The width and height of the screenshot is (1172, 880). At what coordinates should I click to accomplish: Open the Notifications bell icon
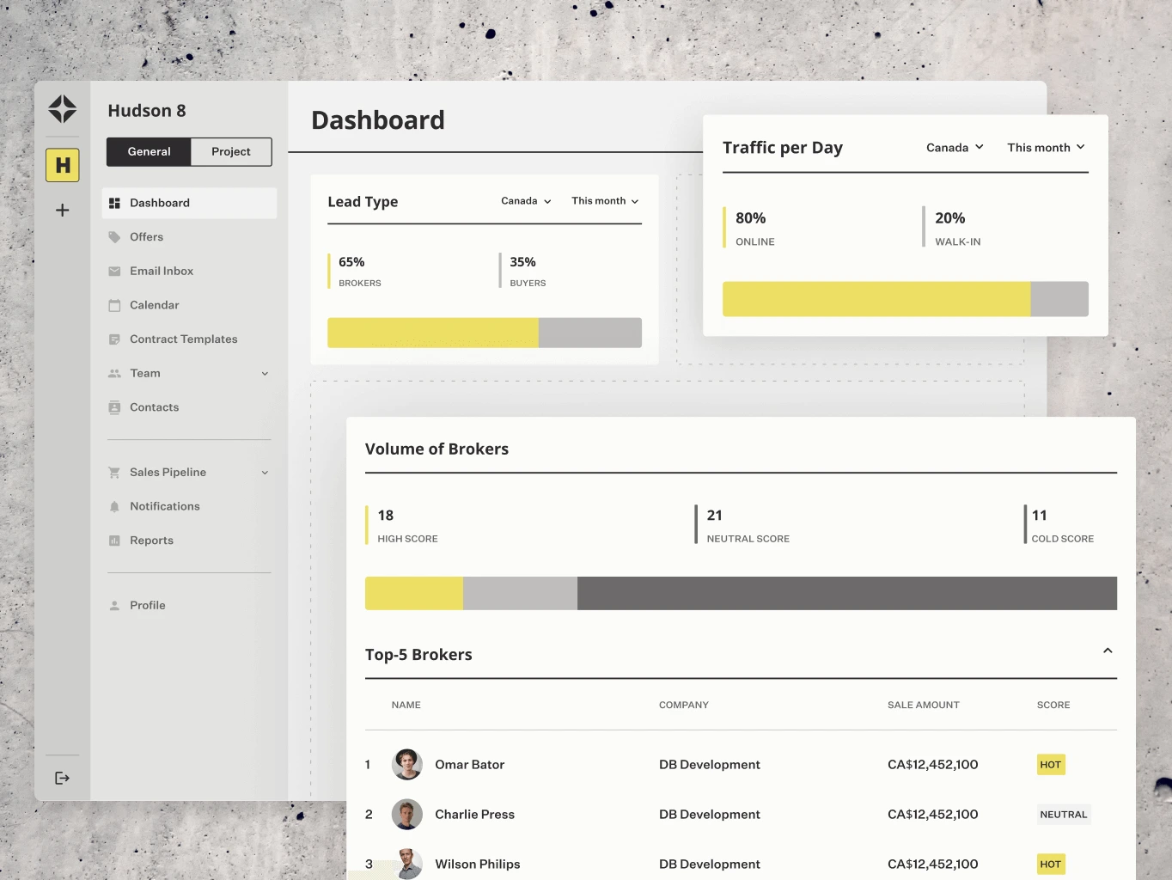(115, 506)
